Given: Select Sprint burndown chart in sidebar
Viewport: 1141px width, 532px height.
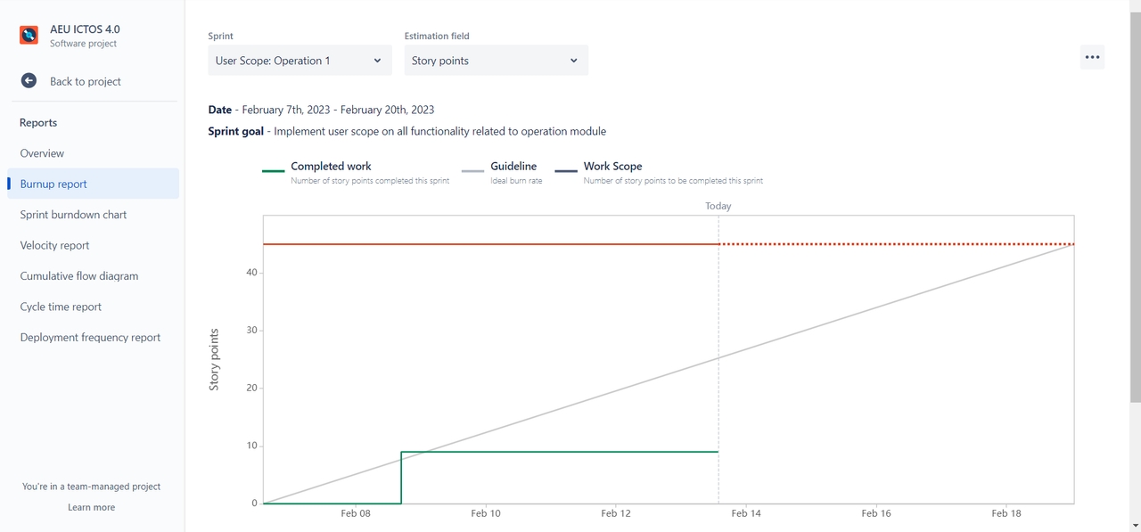Looking at the screenshot, I should pos(73,215).
